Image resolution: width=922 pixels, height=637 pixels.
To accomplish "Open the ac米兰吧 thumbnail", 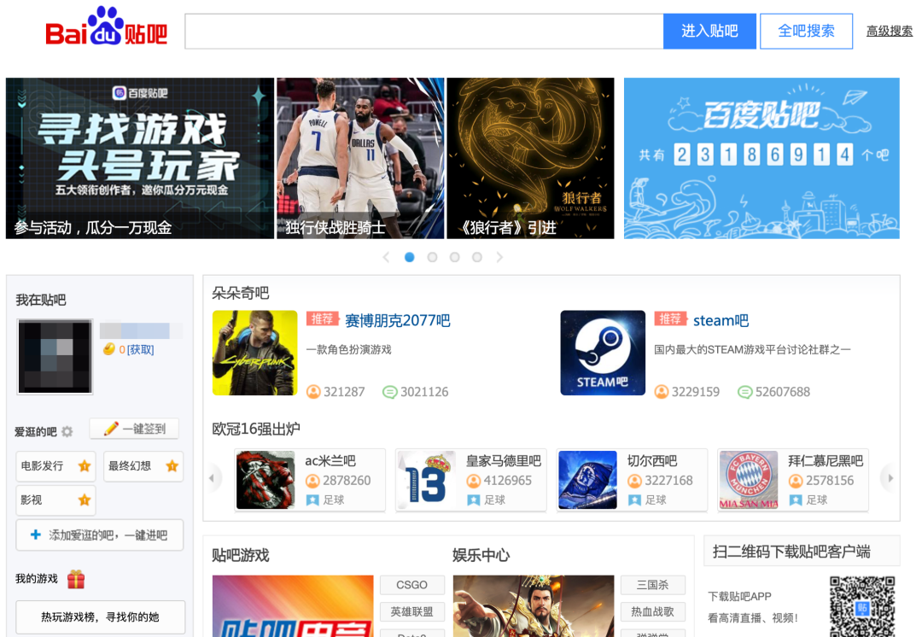I will (266, 480).
